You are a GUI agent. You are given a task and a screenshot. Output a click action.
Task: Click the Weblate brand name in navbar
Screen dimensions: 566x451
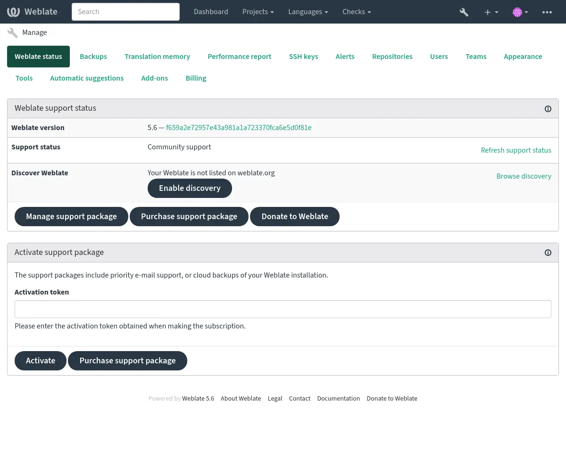tap(41, 12)
